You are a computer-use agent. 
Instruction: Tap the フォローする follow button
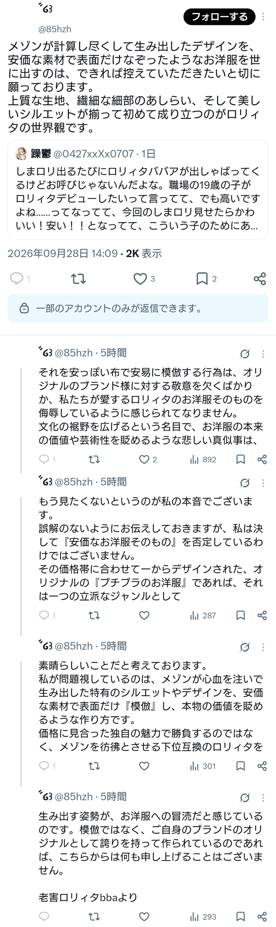[x=219, y=17]
